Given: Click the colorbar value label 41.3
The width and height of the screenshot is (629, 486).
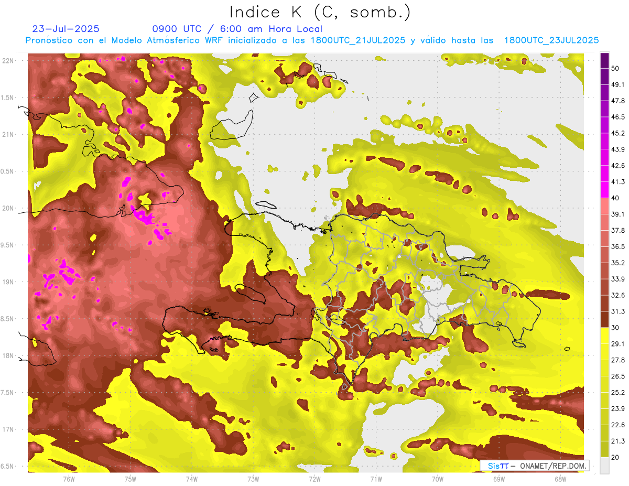Looking at the screenshot, I should (618, 182).
